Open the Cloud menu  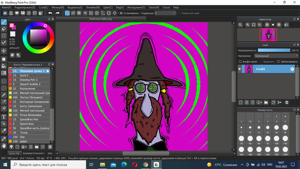pyautogui.click(x=166, y=8)
